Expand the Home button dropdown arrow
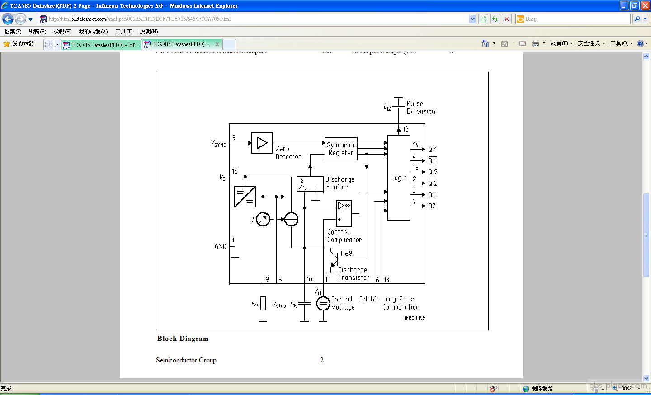 point(494,43)
